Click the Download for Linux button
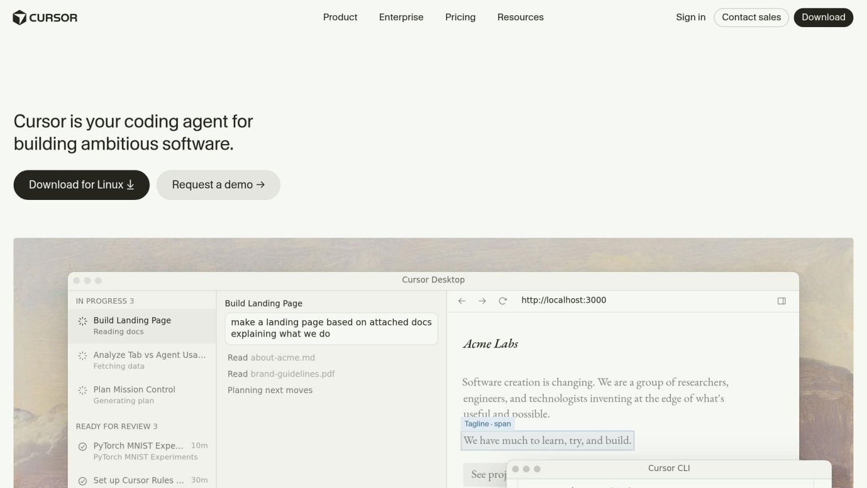Screen dimensions: 867x488 point(81,185)
